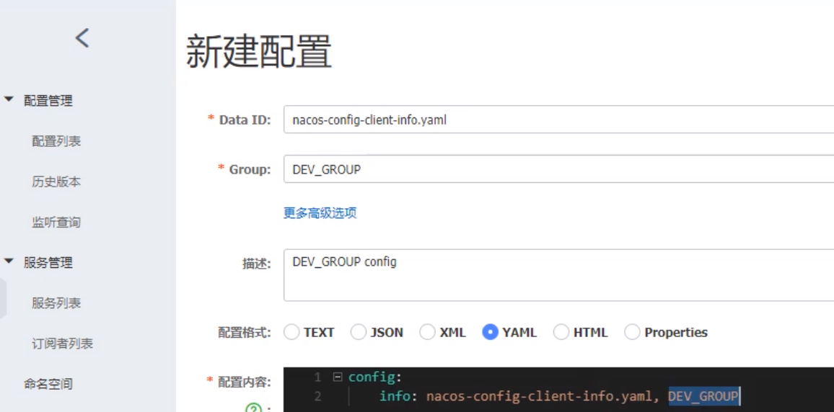Image resolution: width=834 pixels, height=412 pixels.
Task: Click the nacos-config-client-info.yaml value in editor
Action: [541, 396]
